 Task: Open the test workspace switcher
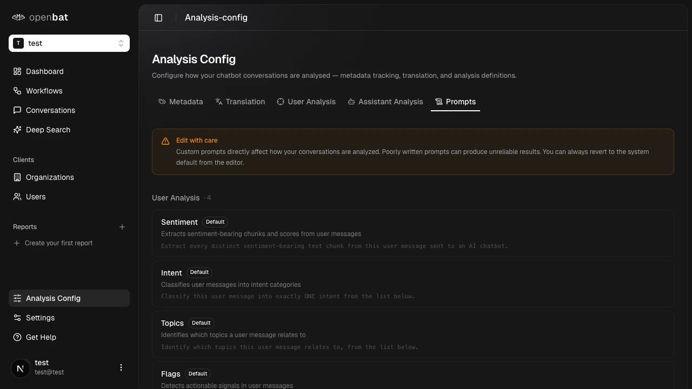(69, 43)
